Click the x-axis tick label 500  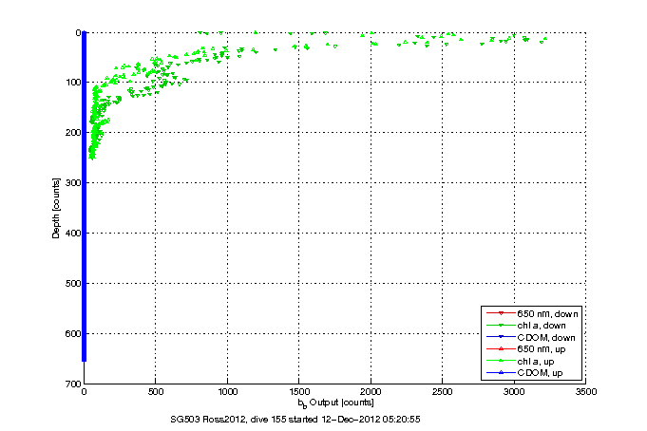156,392
